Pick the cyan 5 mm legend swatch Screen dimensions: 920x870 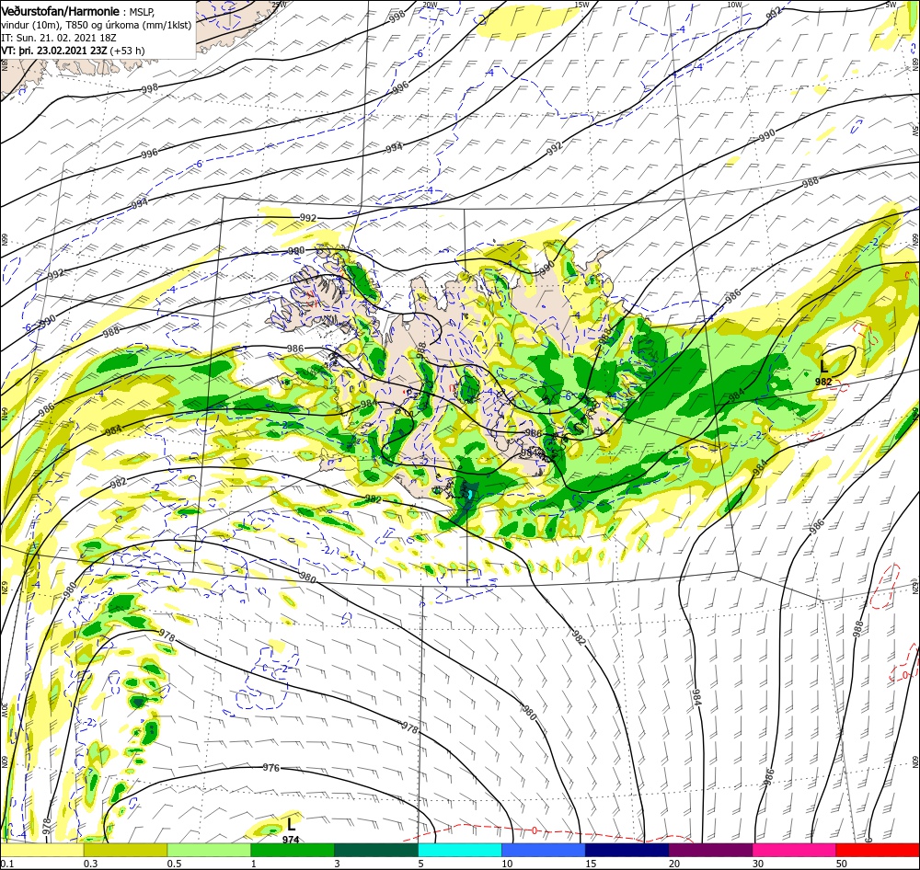click(460, 850)
